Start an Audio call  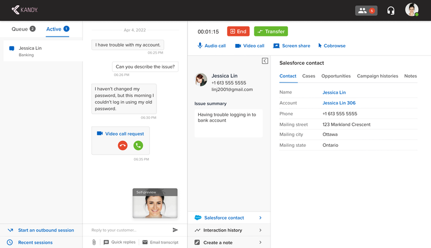click(x=211, y=46)
